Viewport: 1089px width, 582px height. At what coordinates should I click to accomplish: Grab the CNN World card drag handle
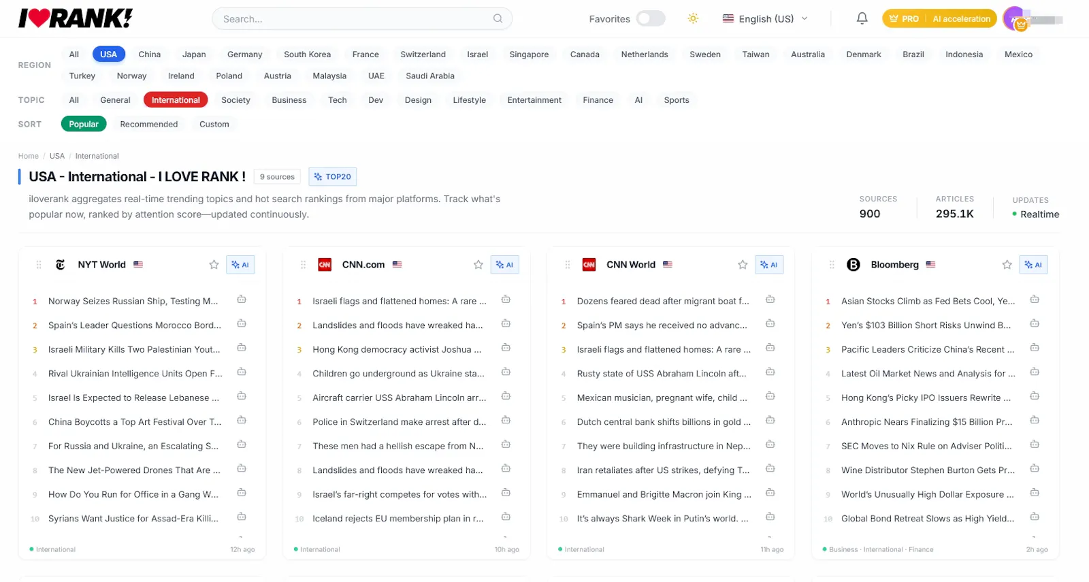pos(567,265)
